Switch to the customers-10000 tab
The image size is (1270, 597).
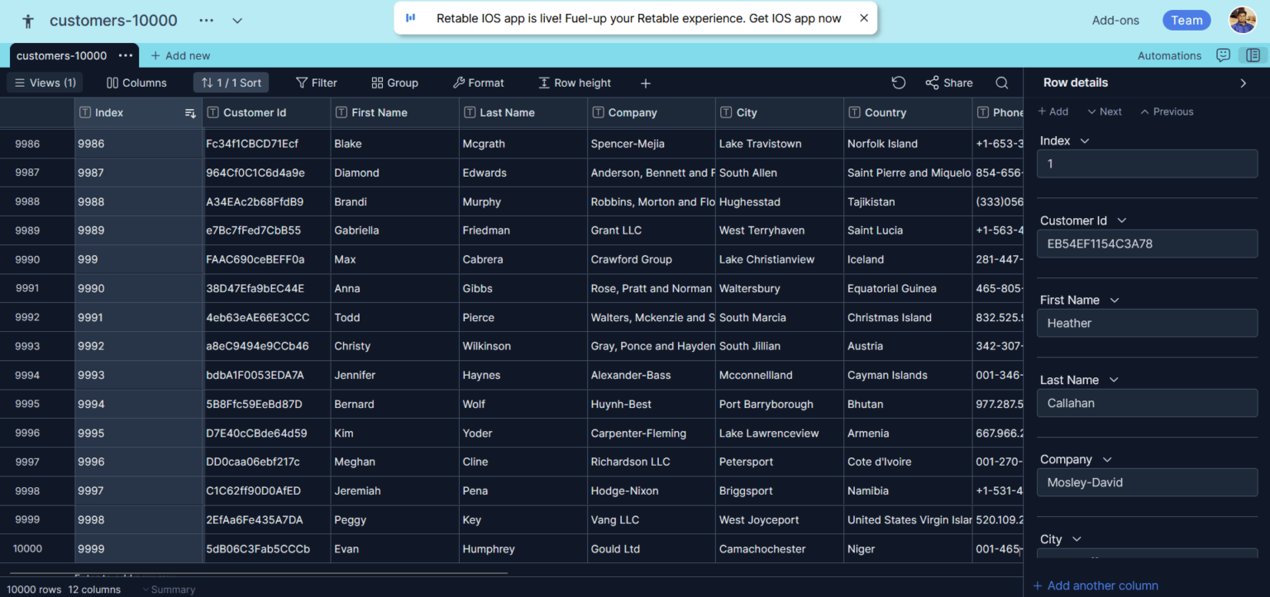62,54
